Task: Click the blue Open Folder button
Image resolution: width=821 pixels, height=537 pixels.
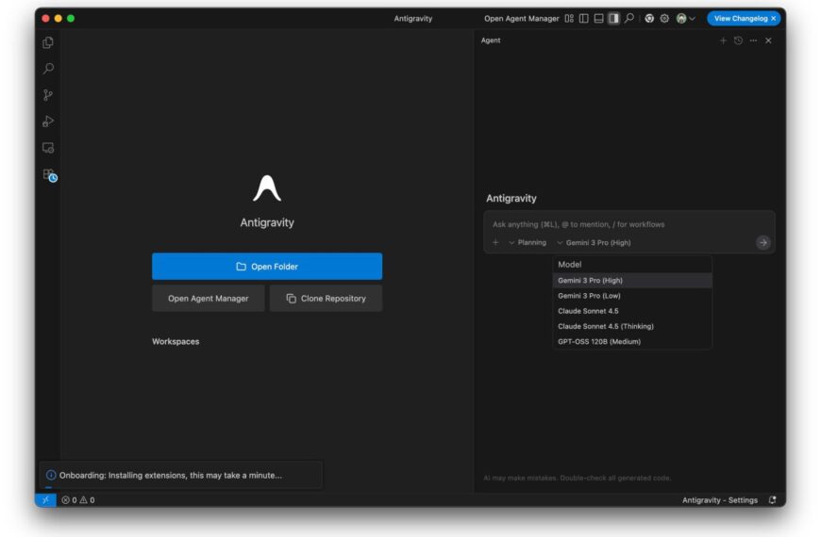Action: click(267, 267)
